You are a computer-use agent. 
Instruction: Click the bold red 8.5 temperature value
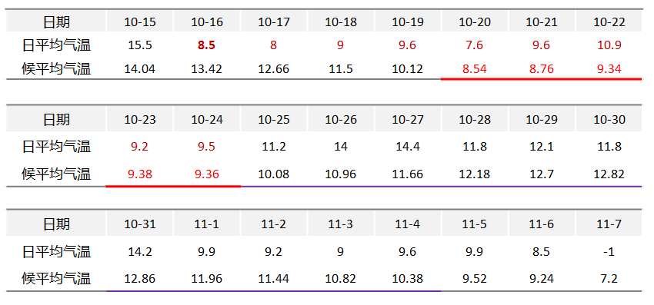point(206,45)
